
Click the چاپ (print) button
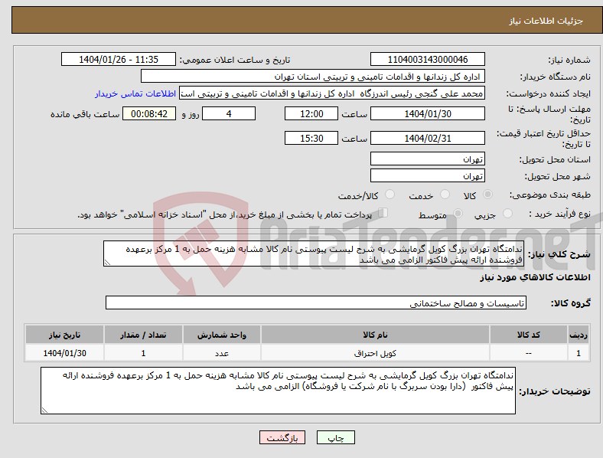pos(335,437)
